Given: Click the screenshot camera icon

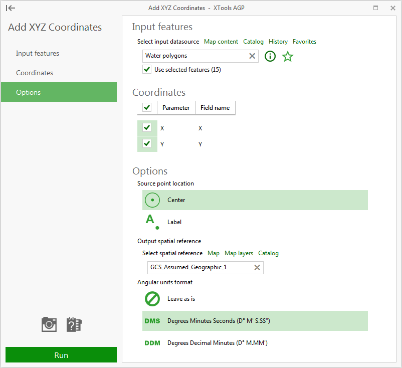Looking at the screenshot, I should pos(48,324).
